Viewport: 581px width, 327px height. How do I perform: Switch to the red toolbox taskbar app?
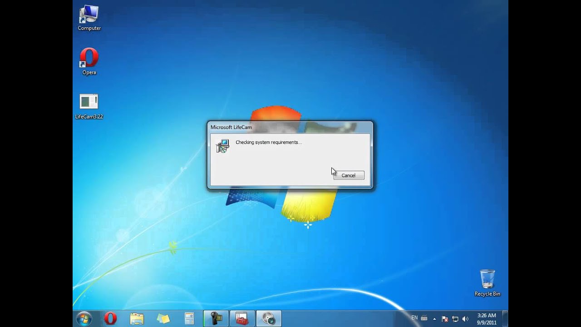242,318
